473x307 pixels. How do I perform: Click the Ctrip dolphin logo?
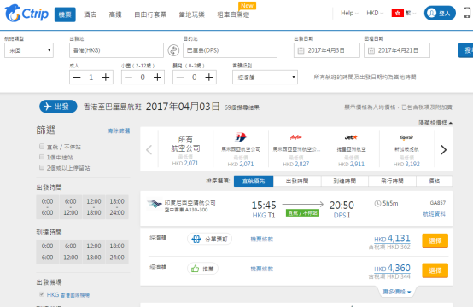click(26, 14)
